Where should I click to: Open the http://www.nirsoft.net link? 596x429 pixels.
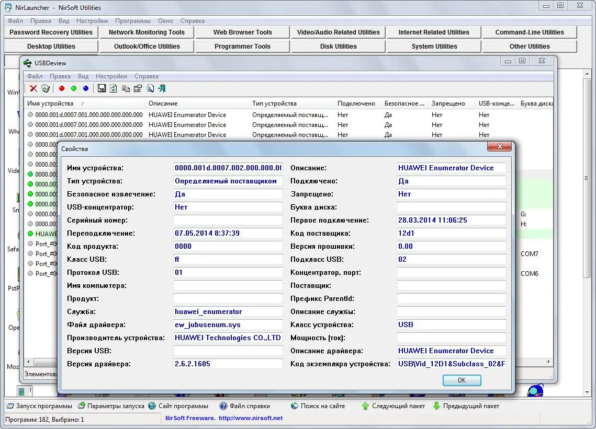click(250, 418)
